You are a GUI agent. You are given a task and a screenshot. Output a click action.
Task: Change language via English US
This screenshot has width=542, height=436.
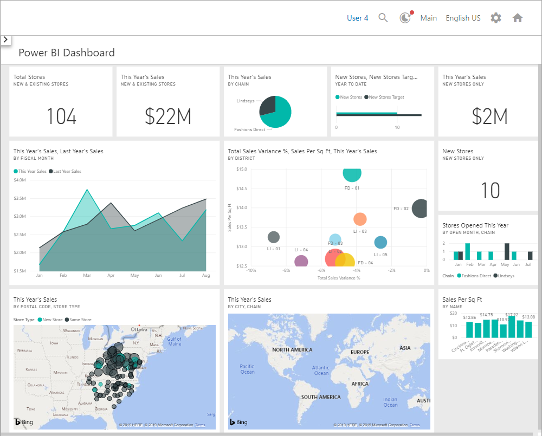[x=463, y=18]
